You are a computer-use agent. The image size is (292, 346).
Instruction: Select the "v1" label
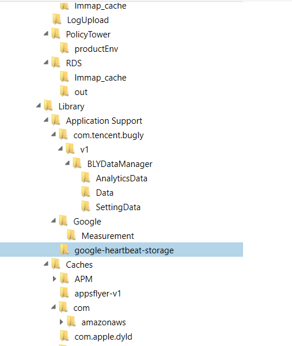coord(84,150)
